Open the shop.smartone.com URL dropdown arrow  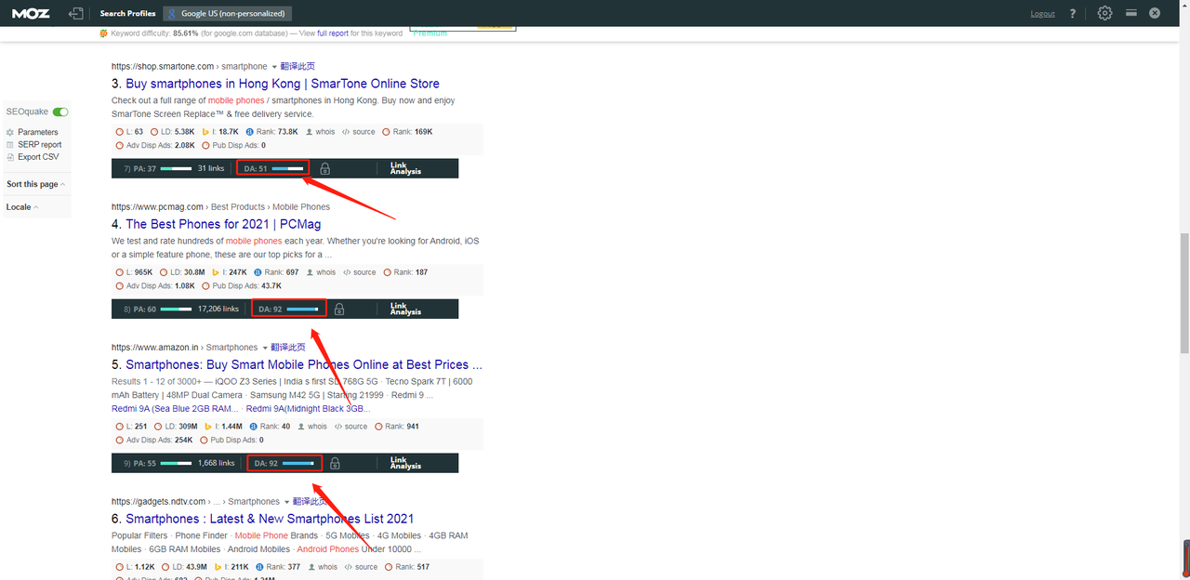click(274, 67)
